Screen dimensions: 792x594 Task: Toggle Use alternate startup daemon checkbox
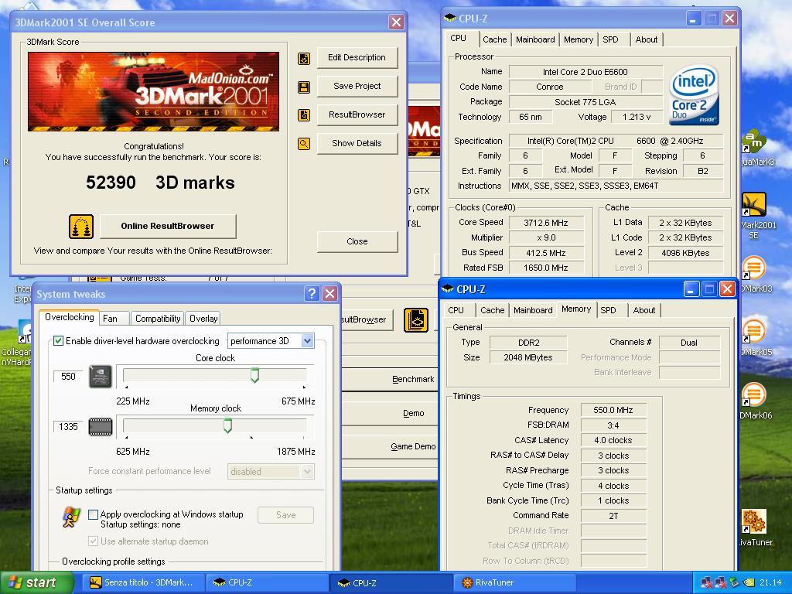coord(93,541)
